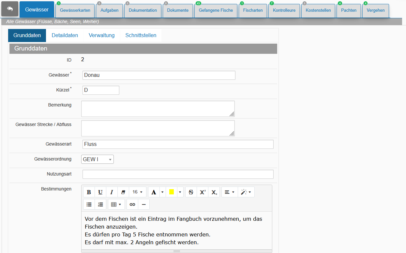Open the Kostenstellen tab
The width and height of the screenshot is (406, 253).
click(318, 10)
